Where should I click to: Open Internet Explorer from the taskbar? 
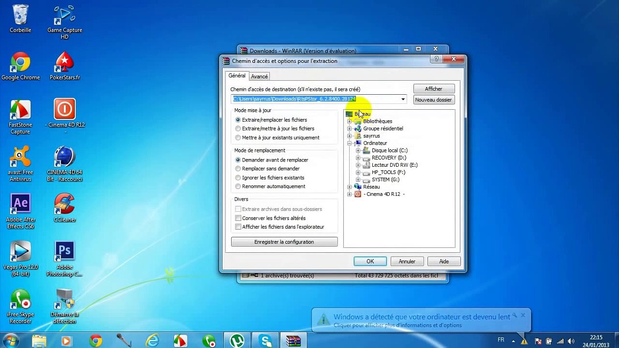tap(152, 341)
